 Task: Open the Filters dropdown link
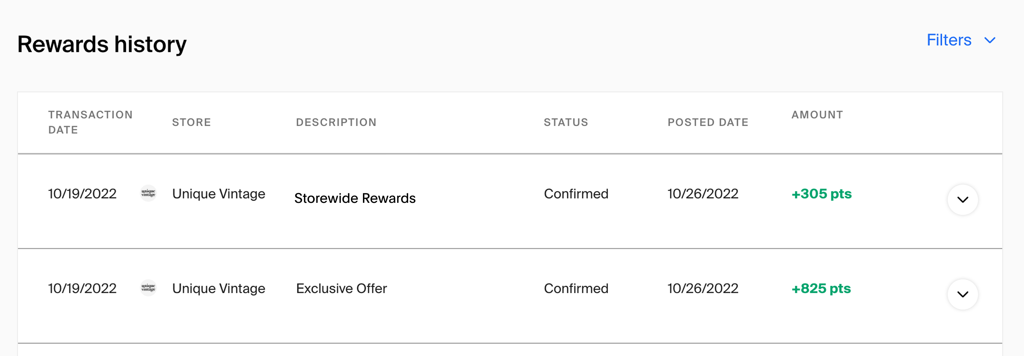pyautogui.click(x=949, y=40)
